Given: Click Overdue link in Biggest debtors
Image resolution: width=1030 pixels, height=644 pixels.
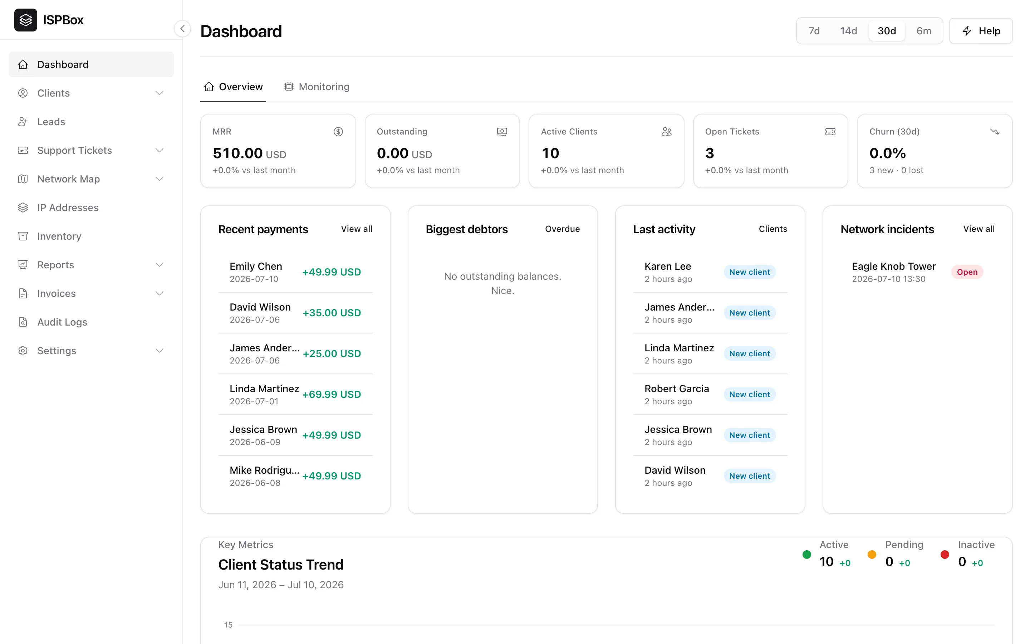Looking at the screenshot, I should click(562, 229).
